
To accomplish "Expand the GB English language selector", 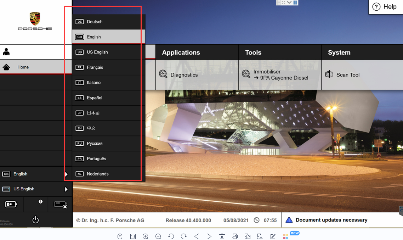I will pos(35,174).
